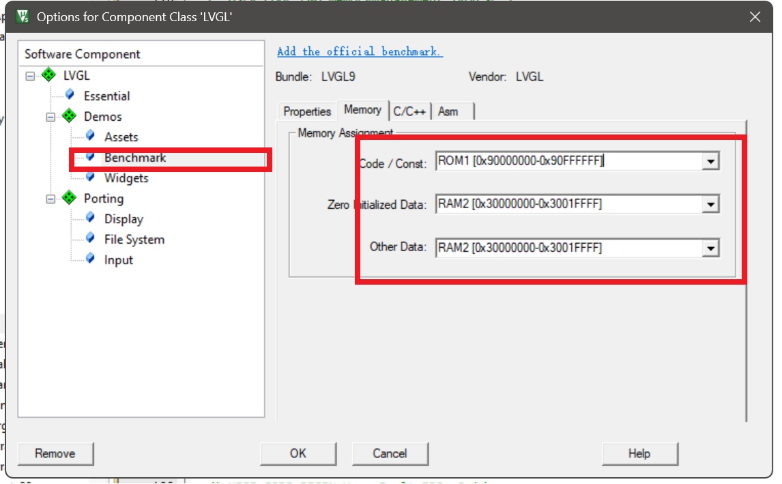Select the Demos group label
Image resolution: width=782 pixels, height=484 pixels.
pyautogui.click(x=103, y=116)
